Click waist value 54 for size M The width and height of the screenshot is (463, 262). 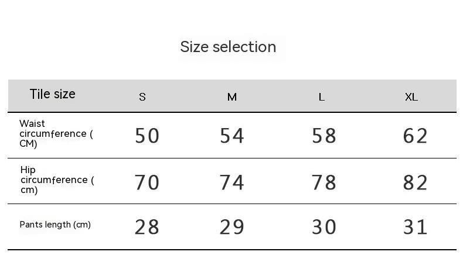[x=232, y=136]
